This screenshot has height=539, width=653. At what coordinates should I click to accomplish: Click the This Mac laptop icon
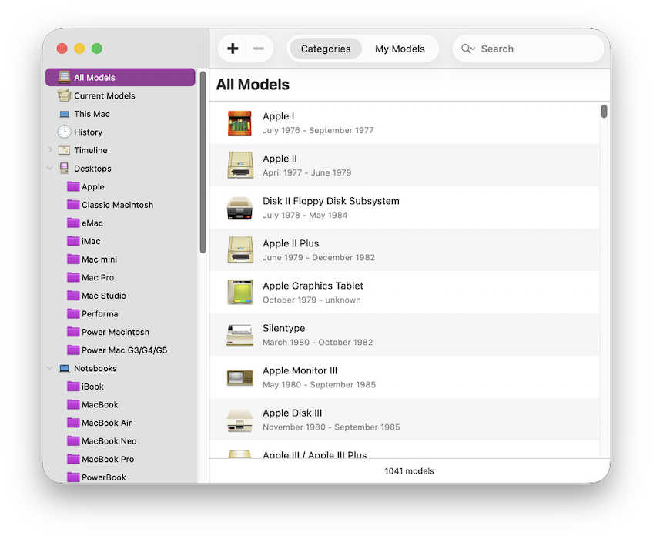click(64, 114)
